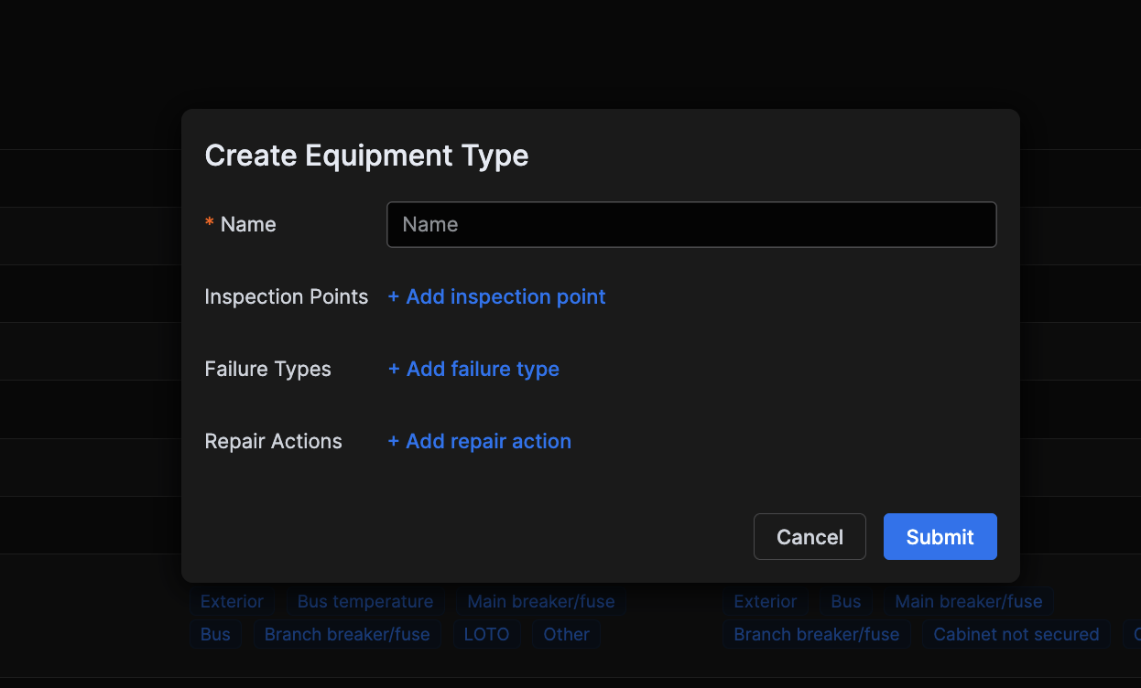Click inside the Name input field
The width and height of the screenshot is (1141, 688).
690,224
